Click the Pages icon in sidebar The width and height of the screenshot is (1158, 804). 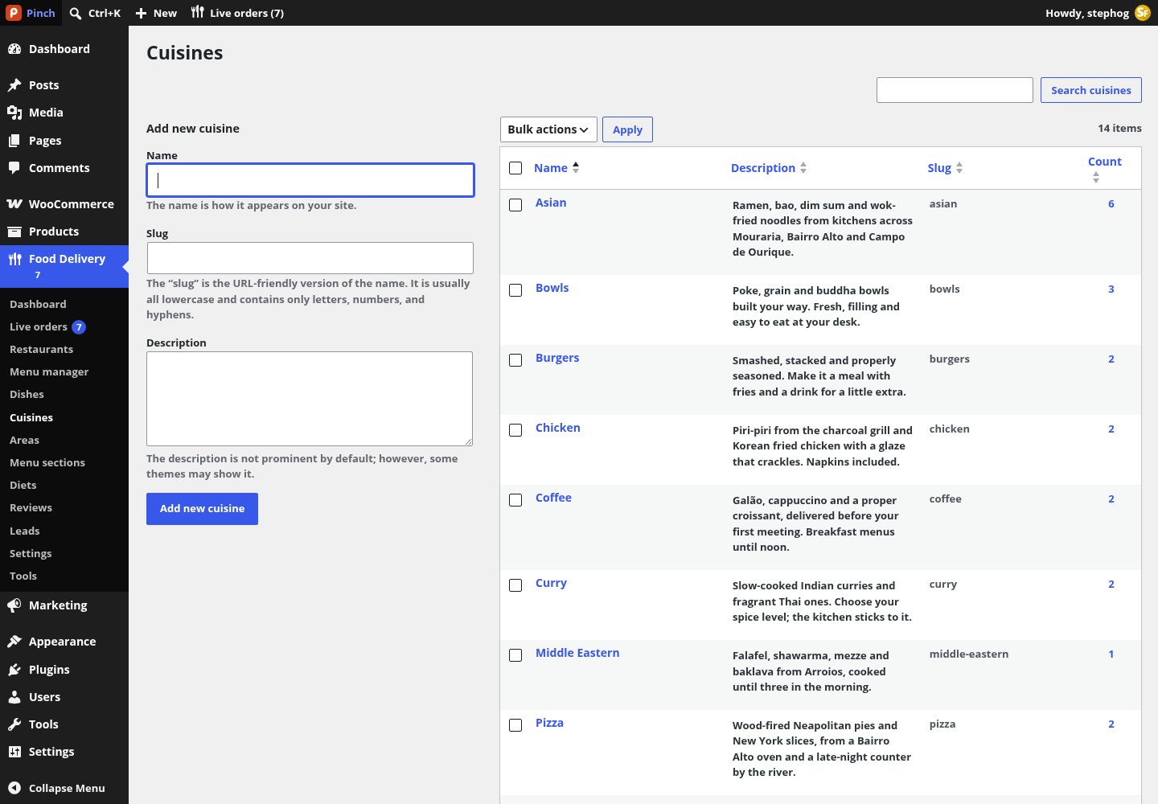(14, 141)
